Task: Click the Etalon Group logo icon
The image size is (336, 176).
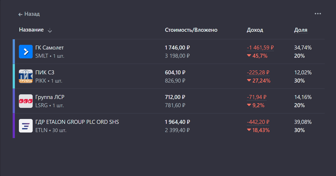Action: (26, 126)
